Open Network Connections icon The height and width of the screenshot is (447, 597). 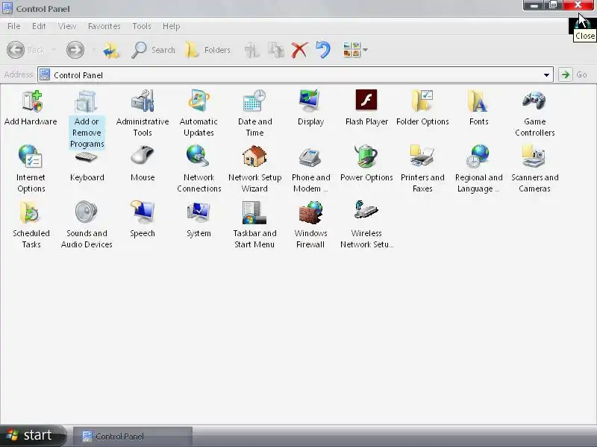[199, 169]
